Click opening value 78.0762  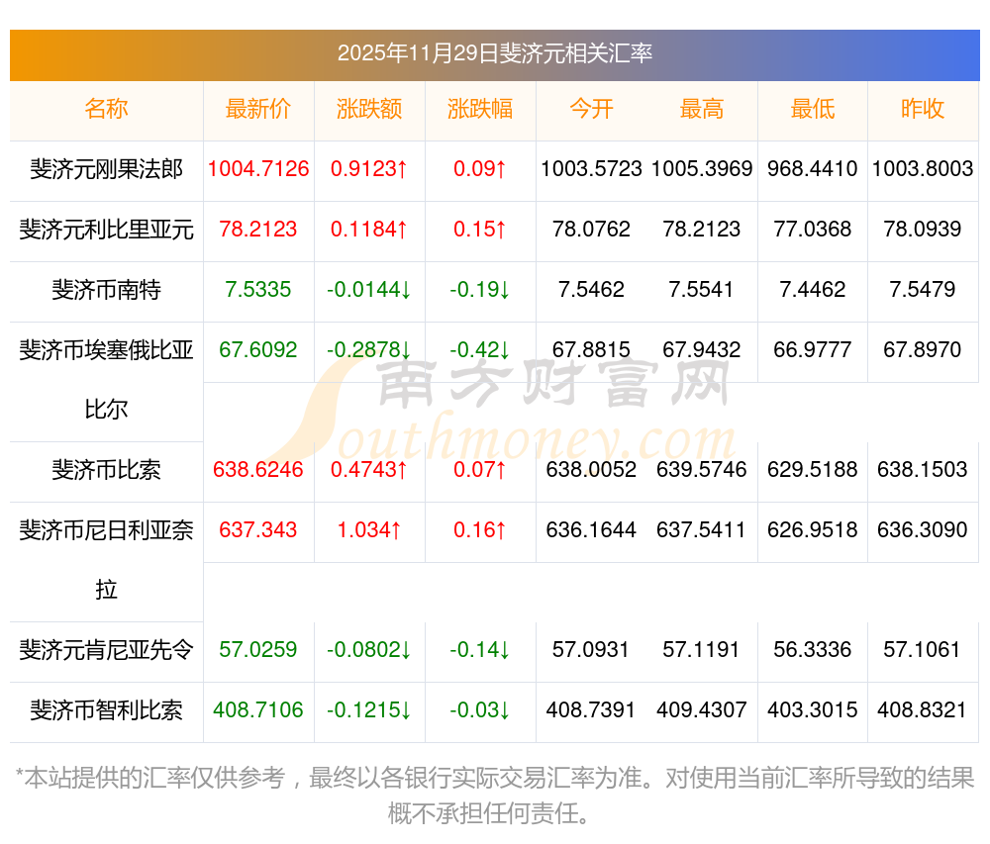point(591,230)
